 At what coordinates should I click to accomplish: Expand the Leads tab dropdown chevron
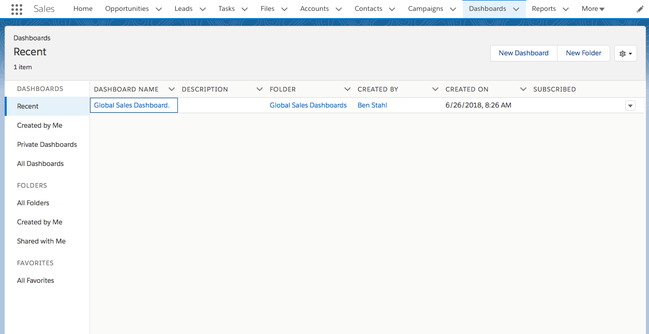point(203,9)
